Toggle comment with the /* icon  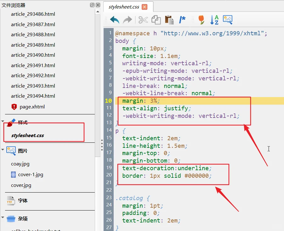click(182, 20)
